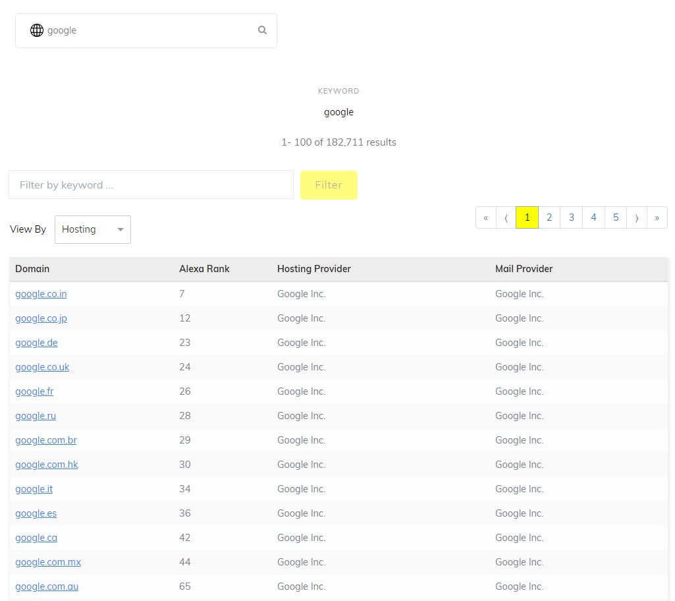The width and height of the screenshot is (675, 601).
Task: Open the google.co.uk domain link
Action: point(42,367)
